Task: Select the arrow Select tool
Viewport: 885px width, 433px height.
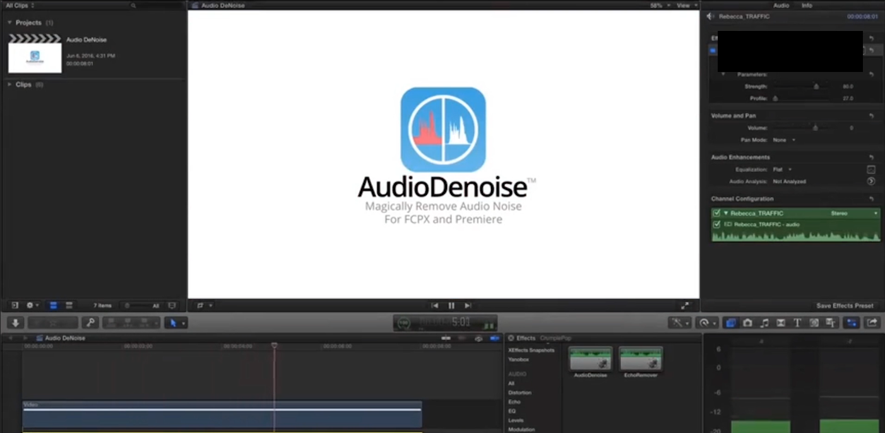Action: click(x=173, y=323)
